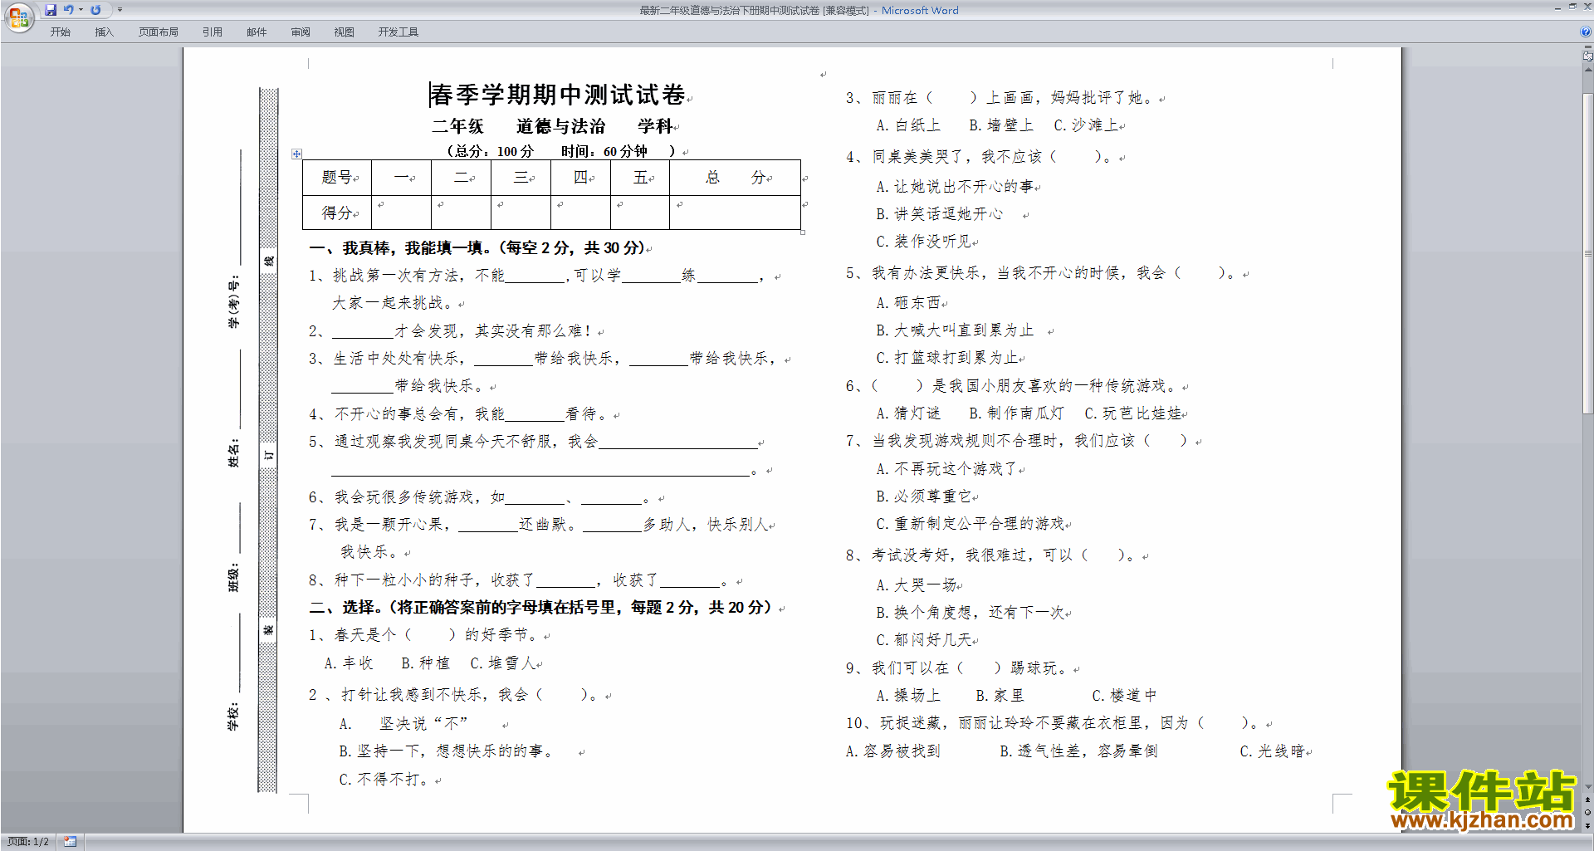This screenshot has width=1594, height=851.
Task: Open the 开始 ribbon tab
Action: 60,32
